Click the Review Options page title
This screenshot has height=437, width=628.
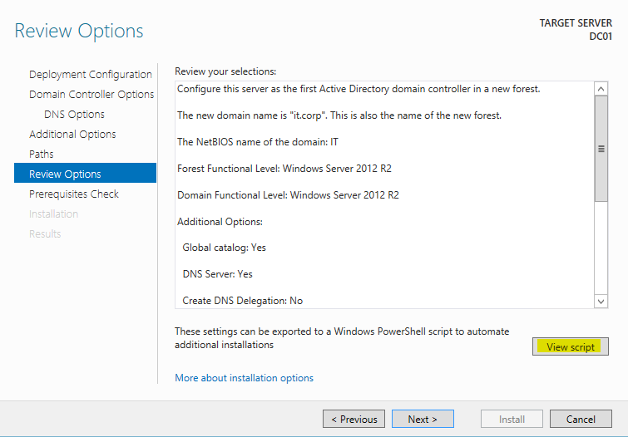click(78, 31)
